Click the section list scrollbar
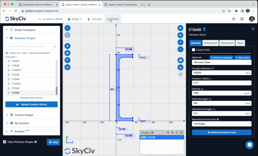 pos(57,91)
